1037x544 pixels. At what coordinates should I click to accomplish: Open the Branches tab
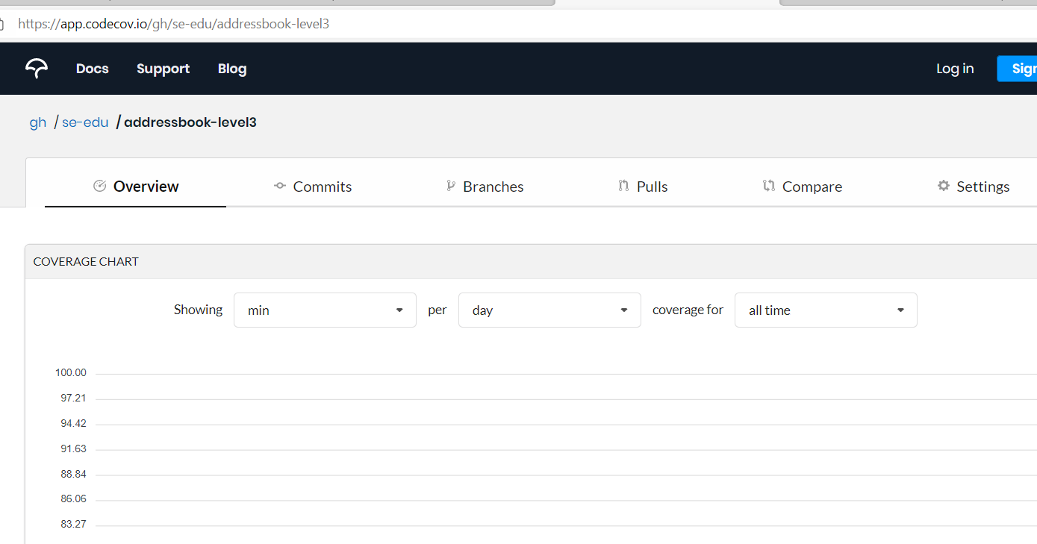coord(485,187)
